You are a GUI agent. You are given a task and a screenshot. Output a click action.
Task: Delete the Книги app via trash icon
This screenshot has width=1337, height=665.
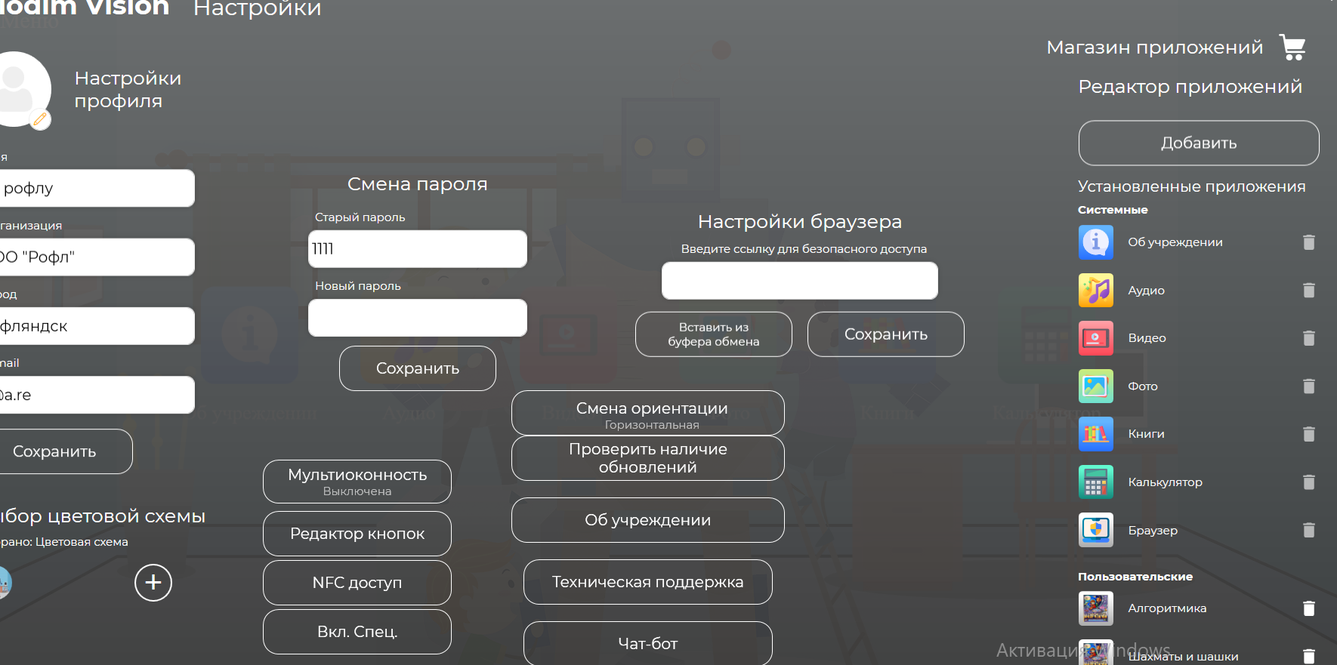click(x=1309, y=434)
